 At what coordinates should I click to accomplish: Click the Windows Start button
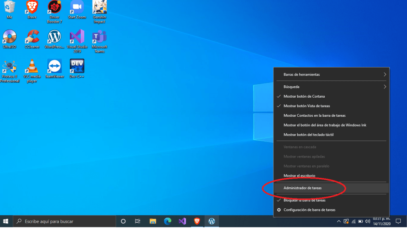(6, 221)
